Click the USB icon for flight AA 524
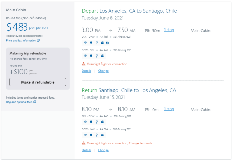 click(x=97, y=135)
